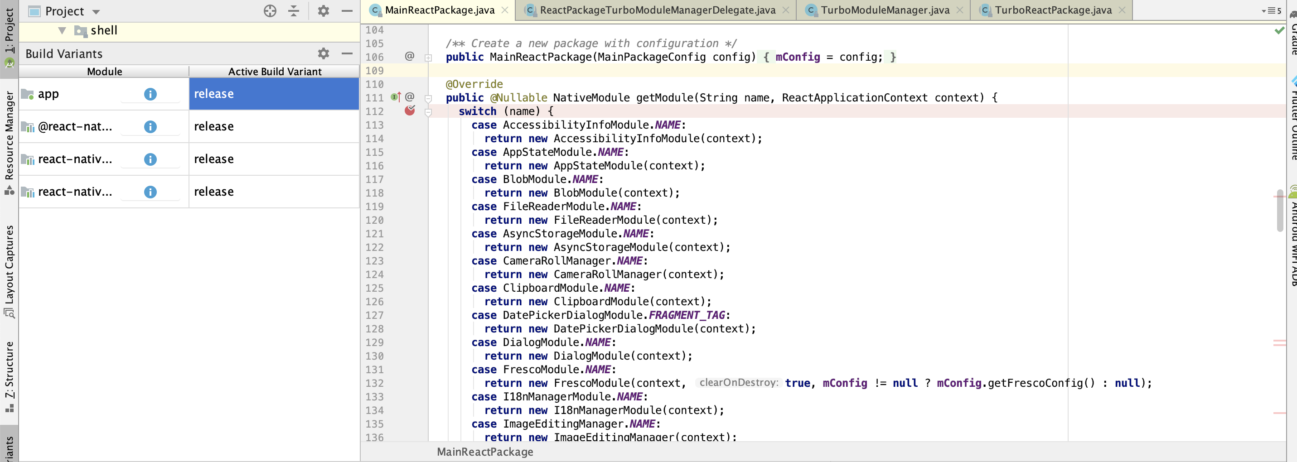Click the Module column header
The height and width of the screenshot is (462, 1297).
104,72
